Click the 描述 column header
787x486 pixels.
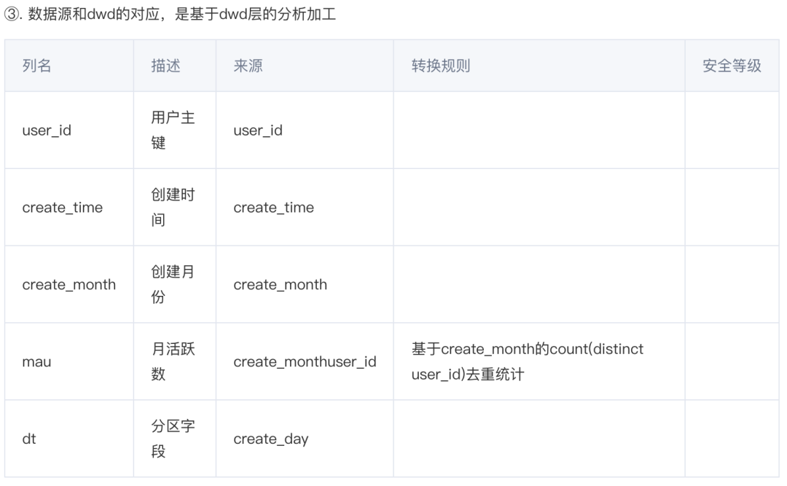tap(165, 66)
